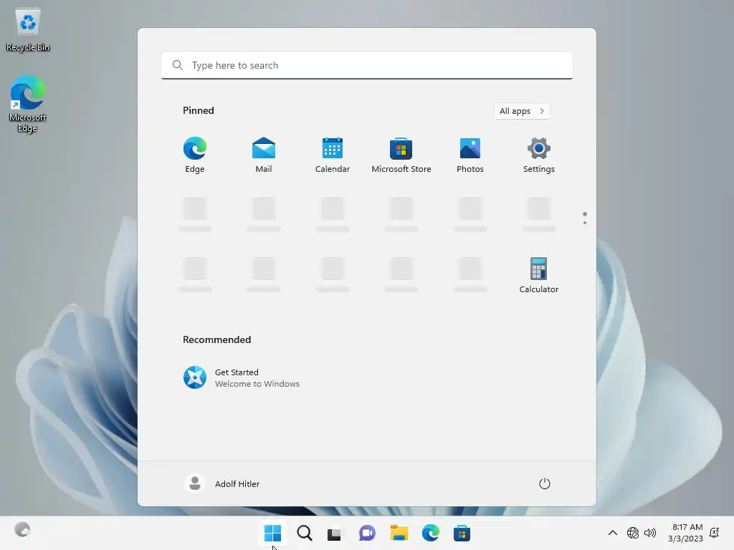Click the Type here to search field
The width and height of the screenshot is (734, 550).
366,65
